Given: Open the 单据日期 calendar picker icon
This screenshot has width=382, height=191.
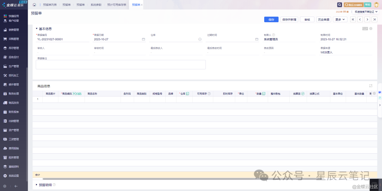Looking at the screenshot, I should coord(143,39).
